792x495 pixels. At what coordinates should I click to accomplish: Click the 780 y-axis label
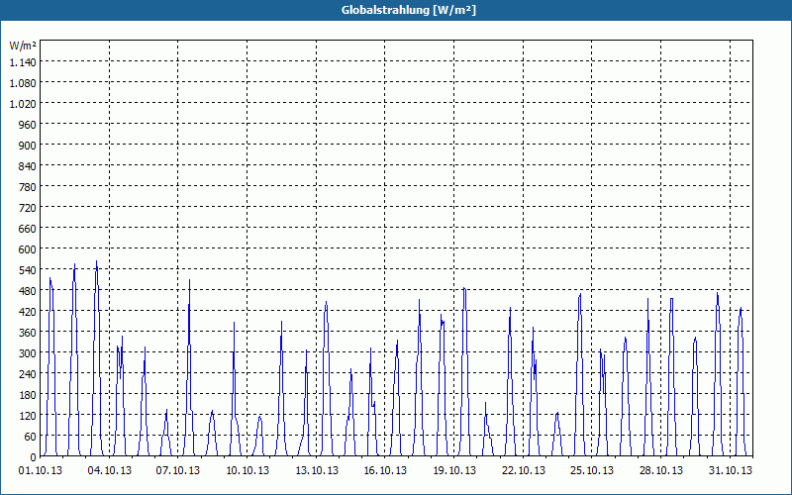[28, 187]
